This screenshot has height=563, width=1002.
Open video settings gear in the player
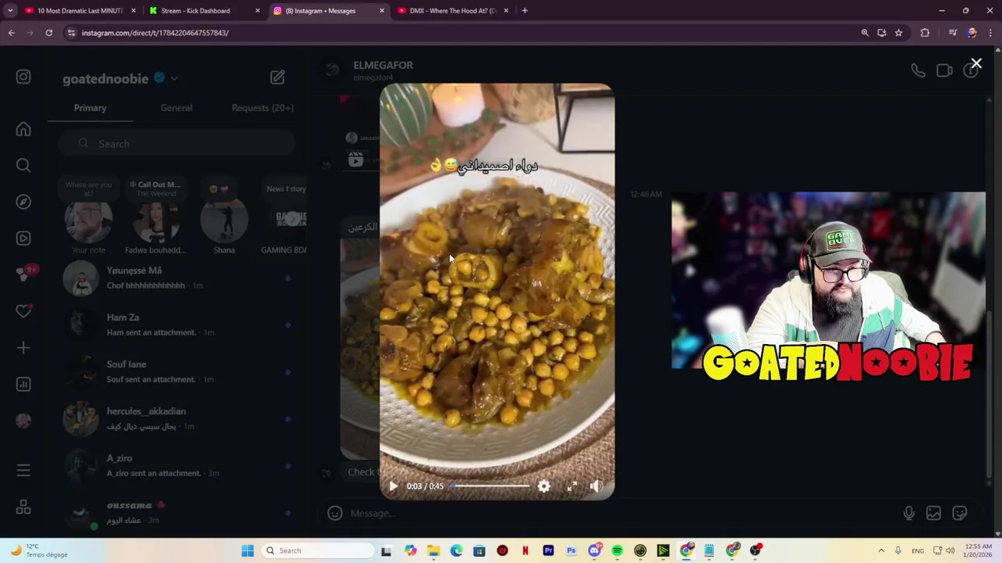[544, 486]
